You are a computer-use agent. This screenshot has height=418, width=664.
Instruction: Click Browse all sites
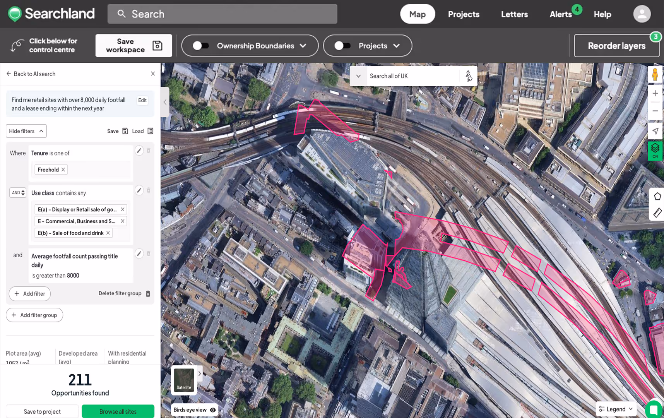click(118, 411)
